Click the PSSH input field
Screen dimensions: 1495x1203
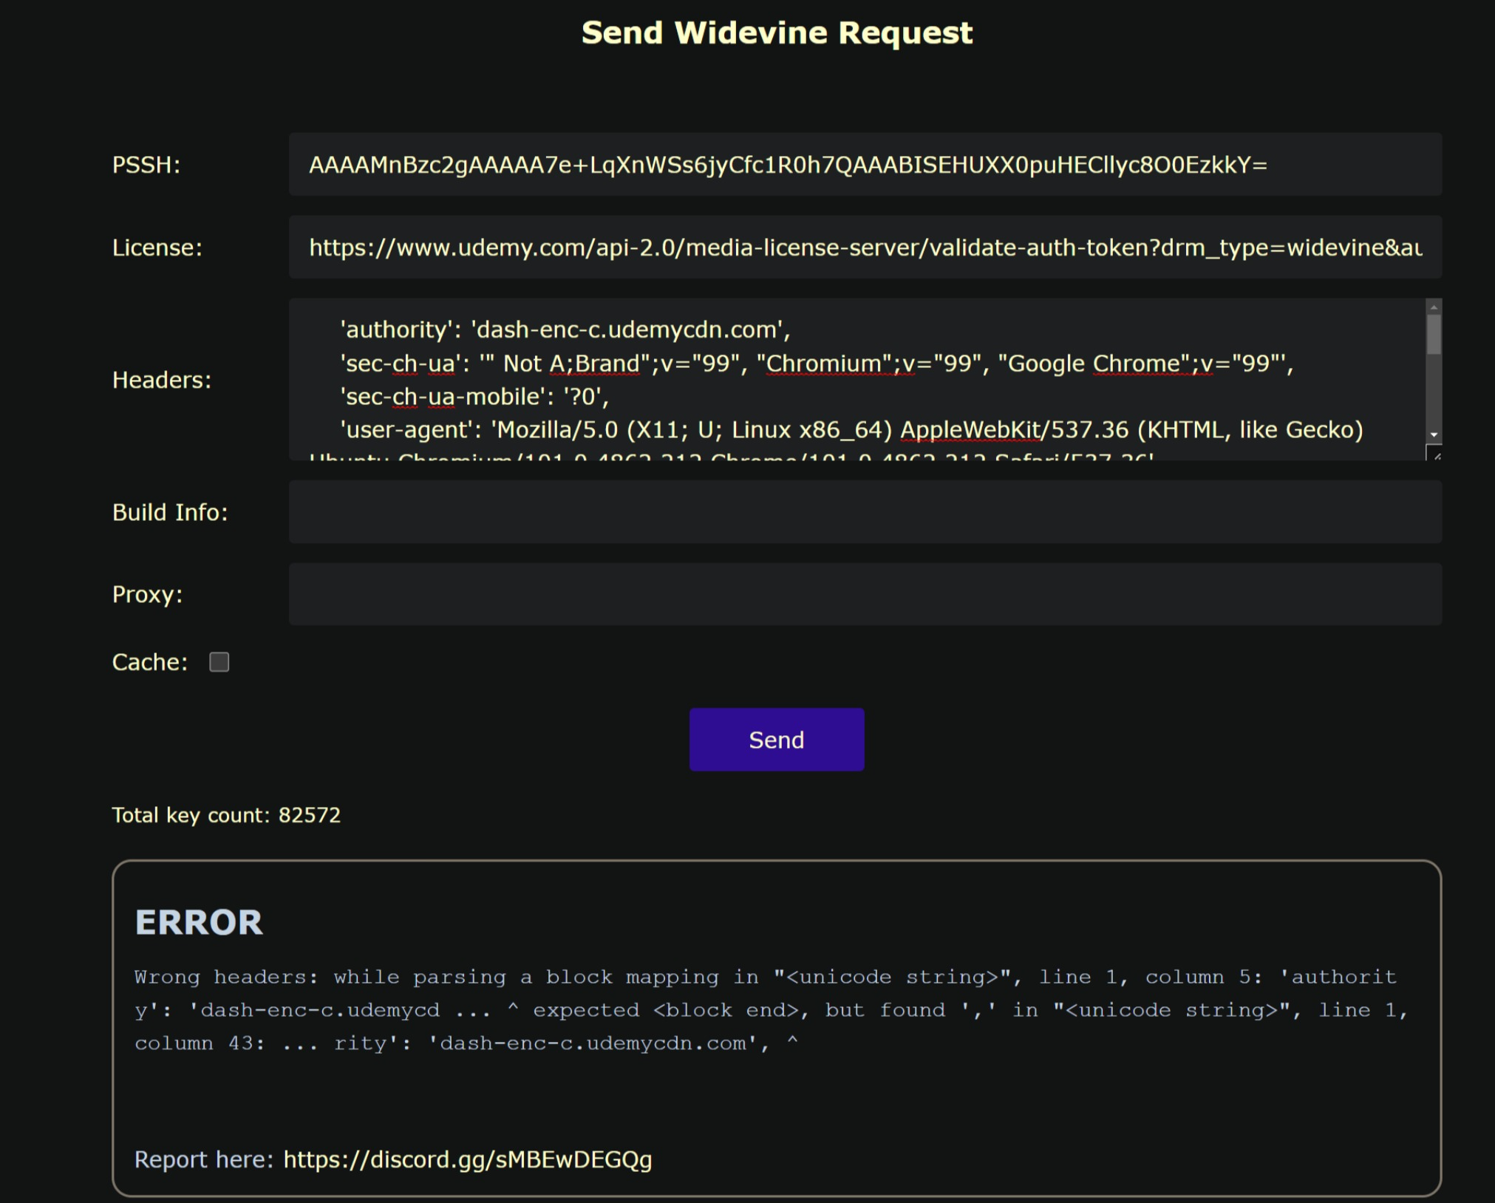(865, 165)
